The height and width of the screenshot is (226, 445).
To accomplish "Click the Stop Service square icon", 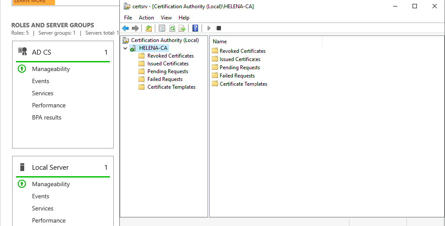I will [x=219, y=28].
